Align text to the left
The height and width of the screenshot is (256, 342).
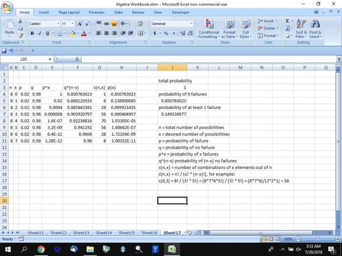(x=99, y=33)
